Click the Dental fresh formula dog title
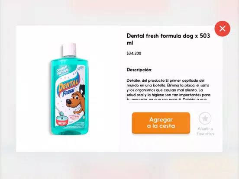Screen dimensions: 239x179 [x=168, y=39]
